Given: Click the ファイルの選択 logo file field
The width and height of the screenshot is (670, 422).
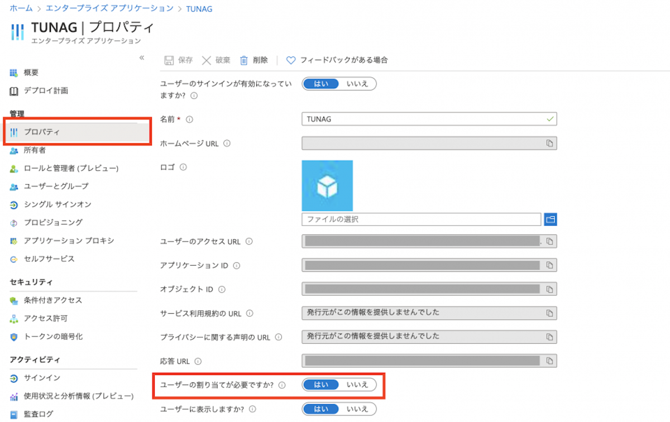Looking at the screenshot, I should (422, 219).
